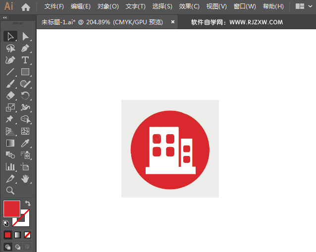Screen dimensions: 316x252
Task: Select the Eyedropper tool
Action: coord(25,143)
